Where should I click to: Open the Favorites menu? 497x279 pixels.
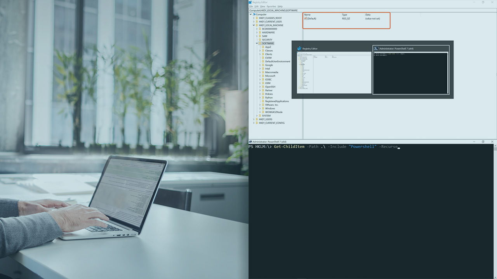(x=271, y=7)
